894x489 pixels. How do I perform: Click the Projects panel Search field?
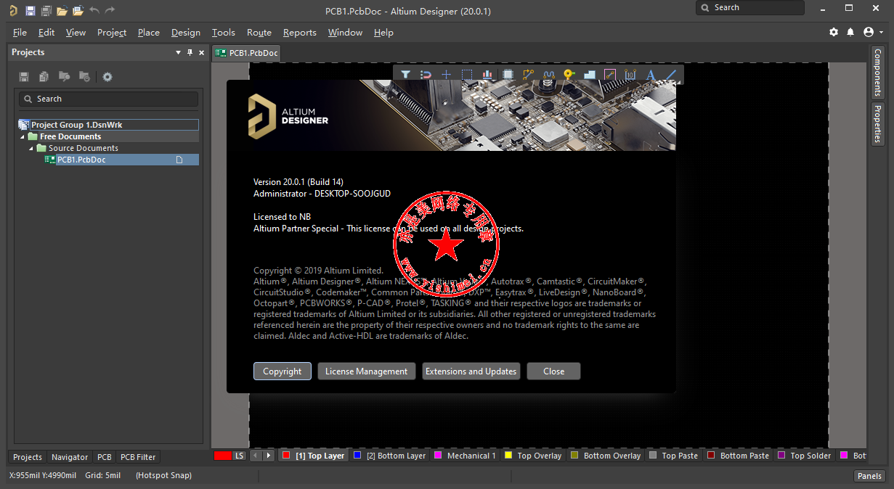tap(108, 99)
